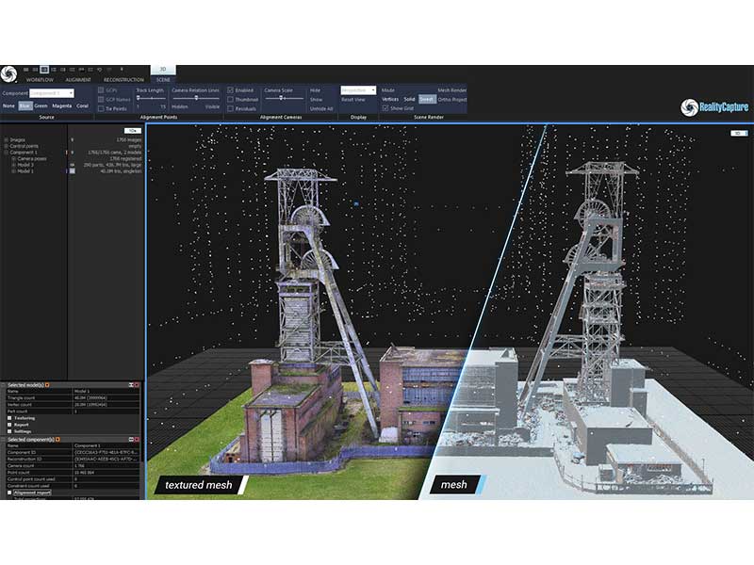Adjust the Track Length slider
The height and width of the screenshot is (565, 754).
[151, 99]
